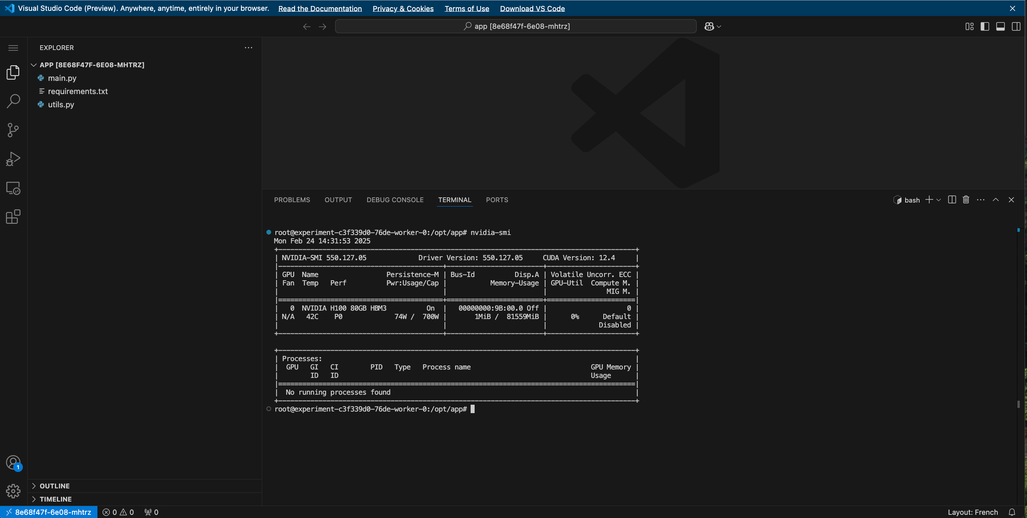Screen dimensions: 1027x518
Task: Open the Accounts menu icon
Action: point(13,462)
